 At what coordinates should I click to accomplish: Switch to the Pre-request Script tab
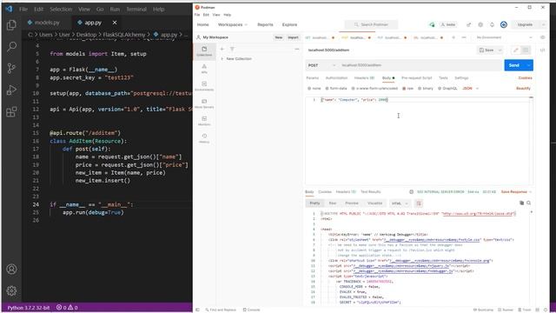tap(417, 77)
